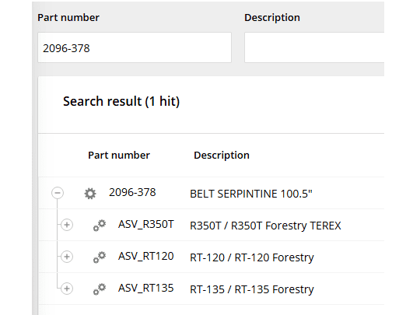Click the Part number column header

point(119,155)
